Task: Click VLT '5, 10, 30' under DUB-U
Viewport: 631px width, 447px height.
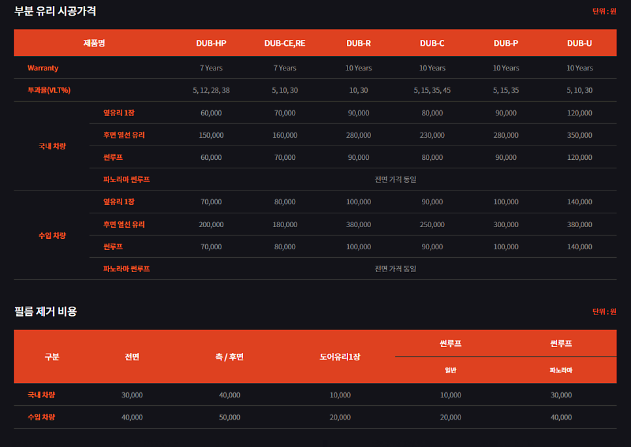Action: [x=579, y=90]
